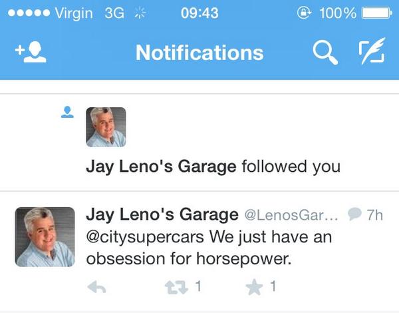Tap the reply arrow under the tweet
Image resolution: width=399 pixels, height=313 pixels.
pos(96,287)
